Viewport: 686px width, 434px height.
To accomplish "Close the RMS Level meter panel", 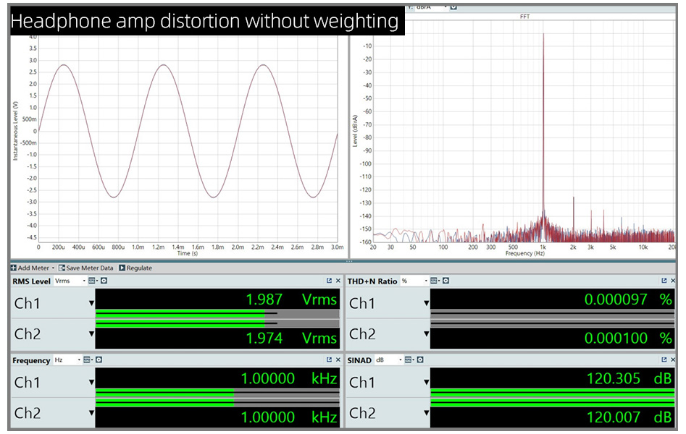I will (x=338, y=281).
